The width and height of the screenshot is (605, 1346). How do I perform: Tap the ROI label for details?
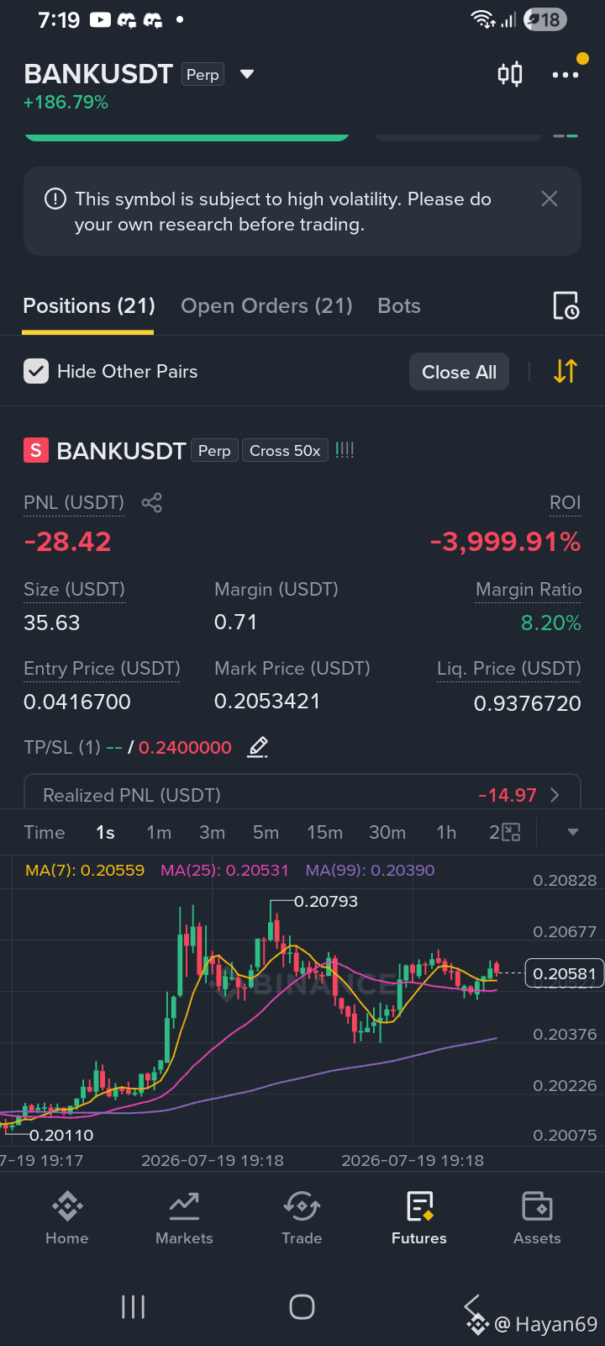pyautogui.click(x=566, y=503)
